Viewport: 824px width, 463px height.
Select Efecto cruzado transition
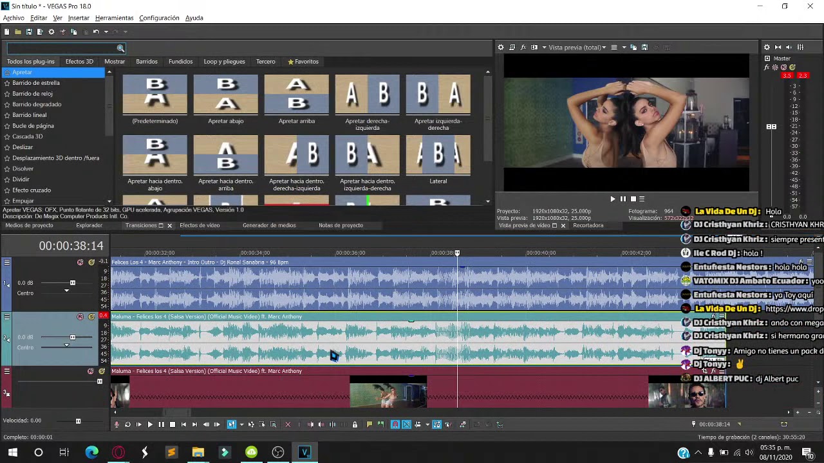coord(32,190)
